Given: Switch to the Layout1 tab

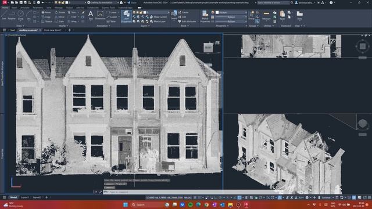Looking at the screenshot, I should tap(25, 197).
